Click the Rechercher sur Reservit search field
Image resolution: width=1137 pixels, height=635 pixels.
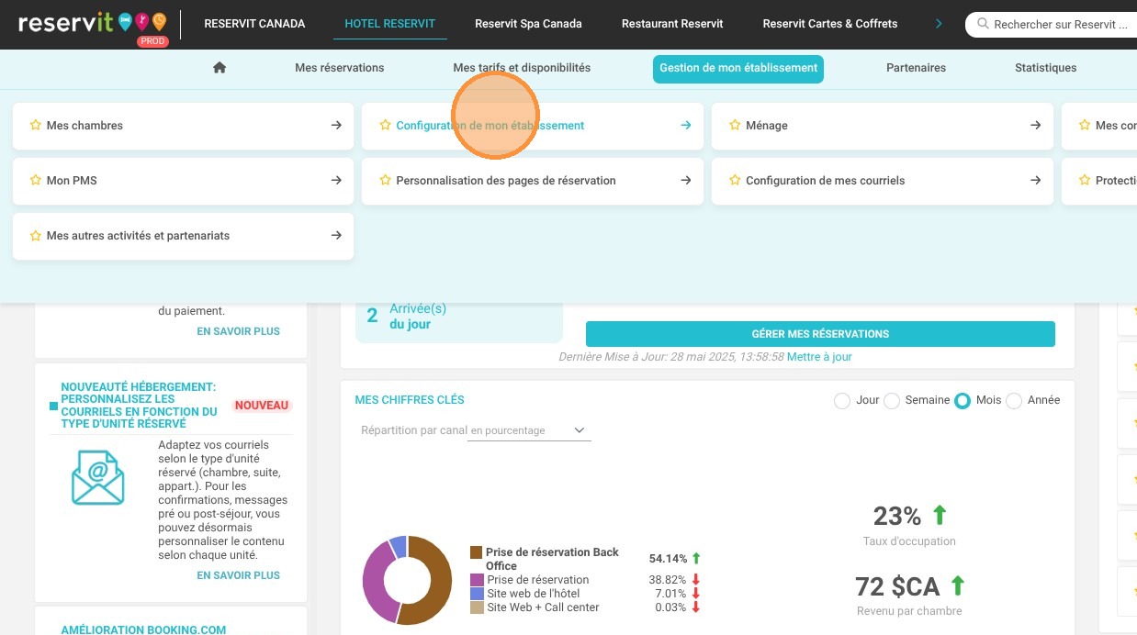pyautogui.click(x=1052, y=25)
